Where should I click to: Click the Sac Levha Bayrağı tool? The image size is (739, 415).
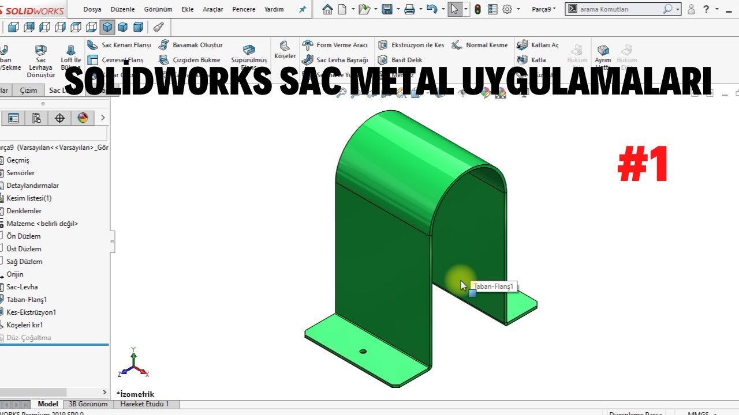(x=335, y=60)
